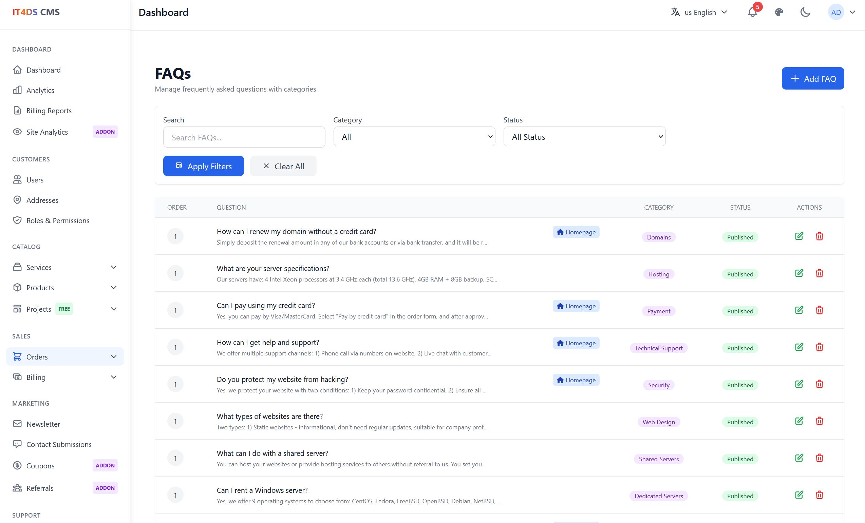865x523 pixels.
Task: Expand the Billing sidebar section
Action: point(65,377)
